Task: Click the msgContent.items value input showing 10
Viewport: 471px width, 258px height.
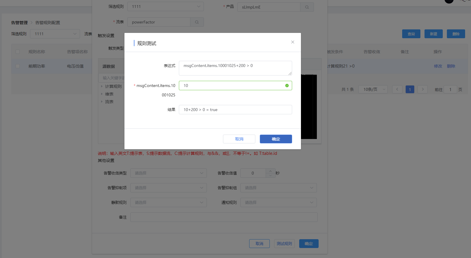Action: [x=235, y=86]
